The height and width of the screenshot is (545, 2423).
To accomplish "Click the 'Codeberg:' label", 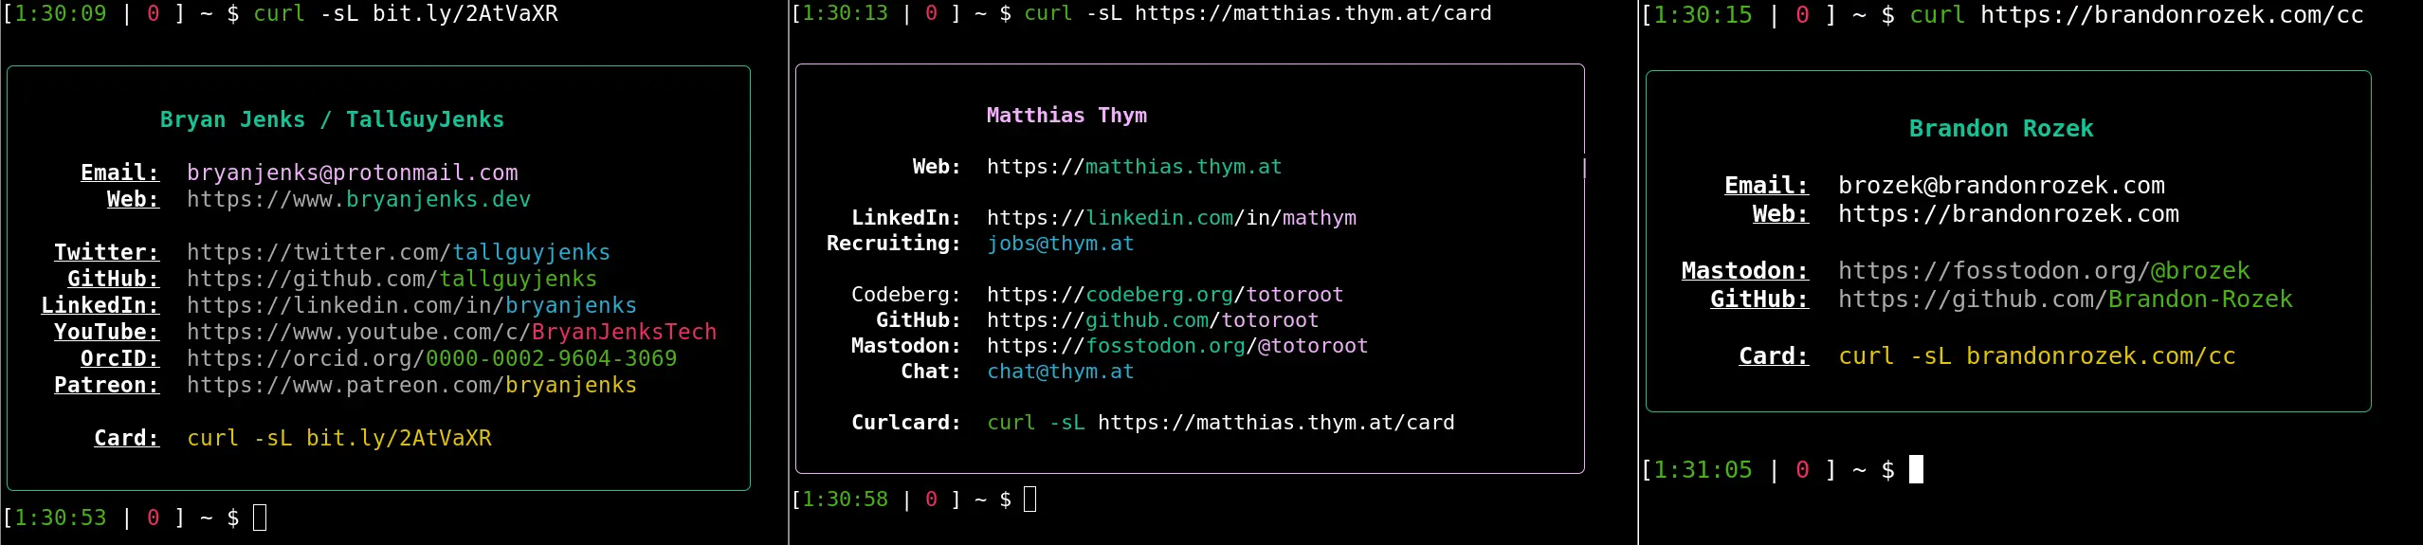I will pos(906,295).
